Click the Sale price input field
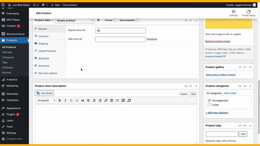This screenshot has width=260, height=146. click(x=120, y=39)
